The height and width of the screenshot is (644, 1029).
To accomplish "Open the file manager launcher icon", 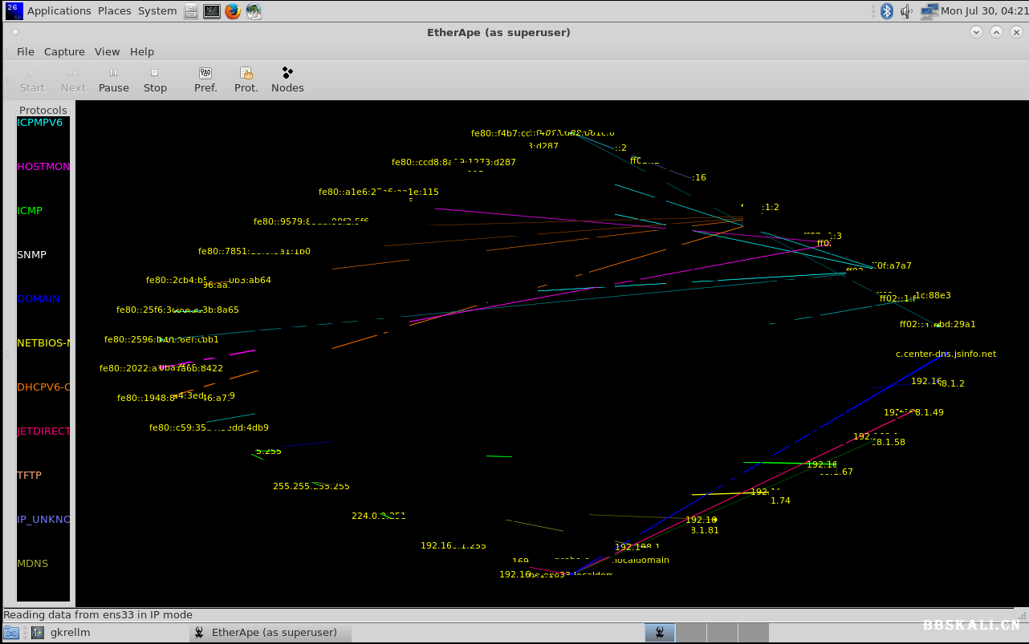I will click(191, 11).
